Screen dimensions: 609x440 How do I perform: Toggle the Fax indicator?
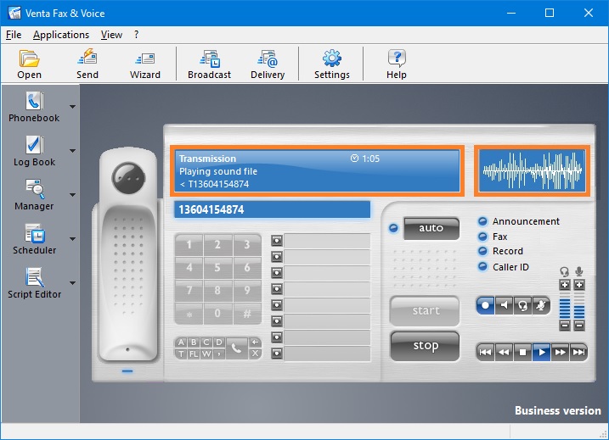482,237
